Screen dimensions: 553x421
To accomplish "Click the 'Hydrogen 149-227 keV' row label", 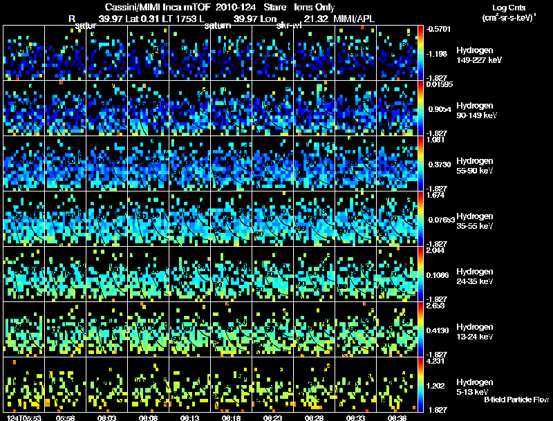I will [x=478, y=55].
